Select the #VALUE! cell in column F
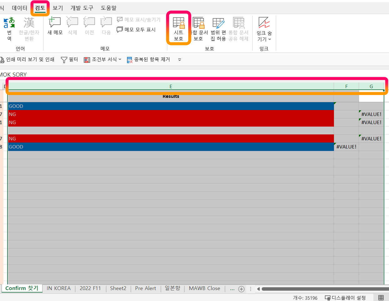The width and height of the screenshot is (389, 301). click(x=346, y=147)
